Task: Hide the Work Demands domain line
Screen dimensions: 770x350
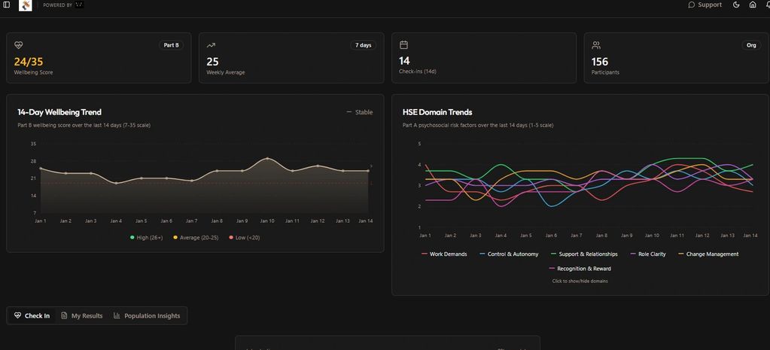Action: pos(444,254)
